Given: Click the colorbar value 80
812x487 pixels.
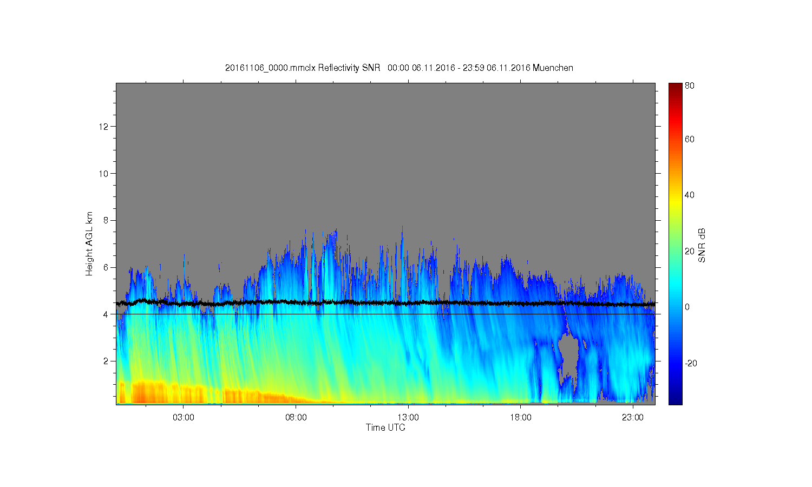Looking at the screenshot, I should (690, 85).
